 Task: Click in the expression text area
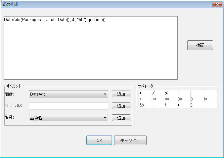pyautogui.click(x=91, y=48)
